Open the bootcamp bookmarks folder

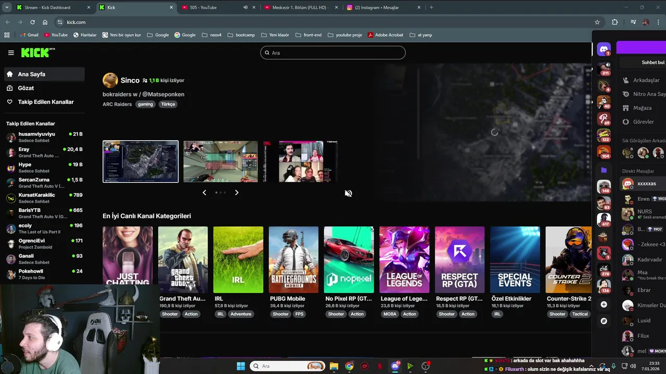241,35
